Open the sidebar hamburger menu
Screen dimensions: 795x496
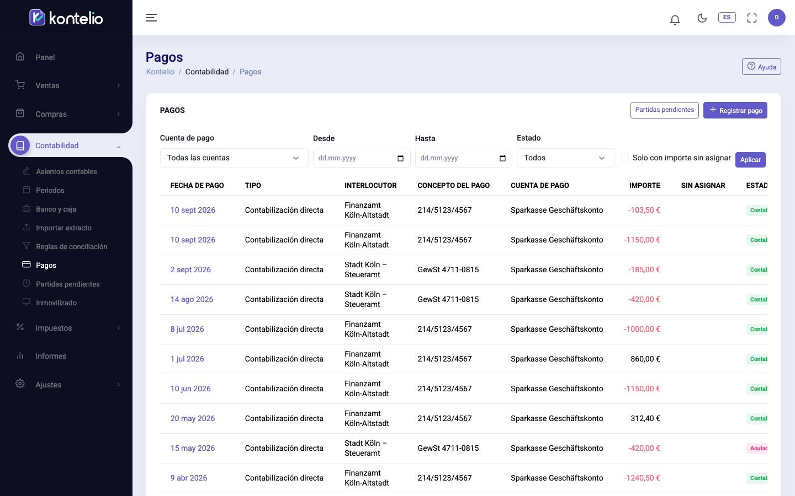tap(151, 18)
